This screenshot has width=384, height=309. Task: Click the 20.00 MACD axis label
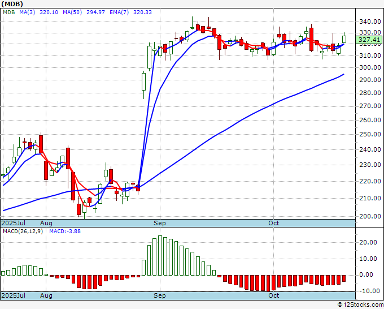368,242
